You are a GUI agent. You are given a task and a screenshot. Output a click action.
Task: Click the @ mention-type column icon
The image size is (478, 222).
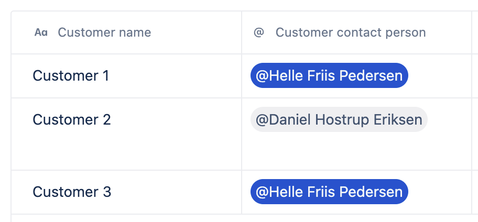(259, 32)
